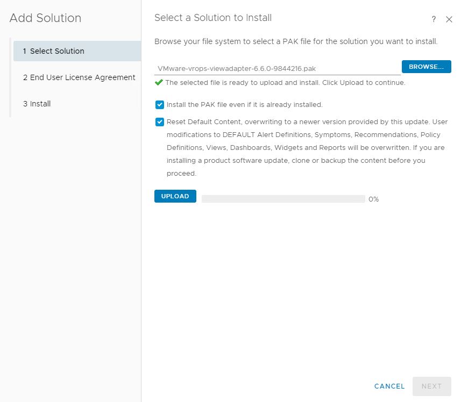Uncheck Install the PAK file even if installed
461x402 pixels.
click(160, 105)
